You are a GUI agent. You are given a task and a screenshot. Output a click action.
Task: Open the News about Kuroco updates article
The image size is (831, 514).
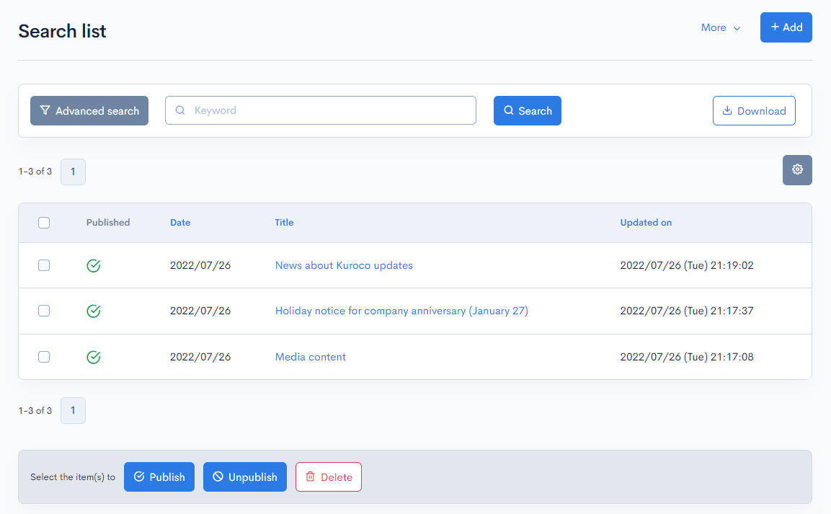pyautogui.click(x=344, y=265)
